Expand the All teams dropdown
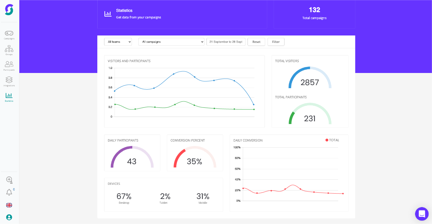This screenshot has height=224, width=432. (x=118, y=42)
